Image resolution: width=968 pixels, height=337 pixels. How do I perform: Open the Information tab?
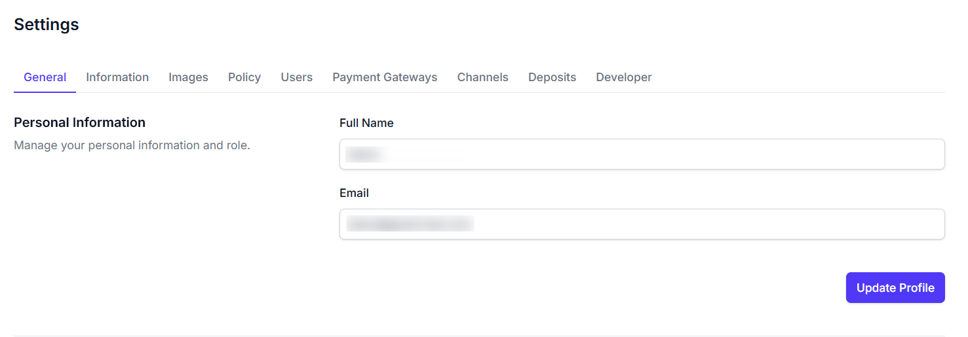coord(117,77)
